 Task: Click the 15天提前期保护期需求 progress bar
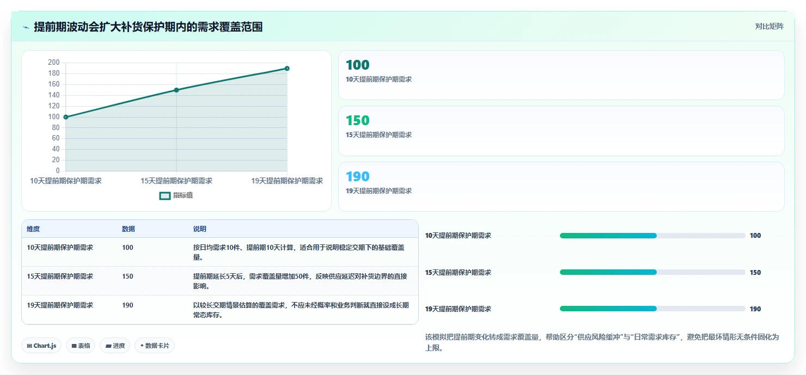pos(652,272)
